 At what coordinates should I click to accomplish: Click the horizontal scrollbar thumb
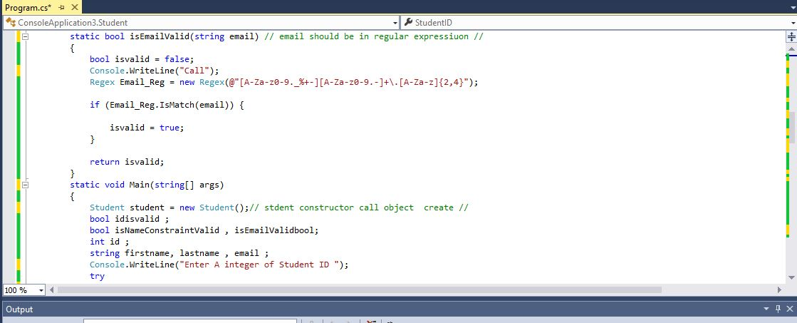click(x=360, y=290)
